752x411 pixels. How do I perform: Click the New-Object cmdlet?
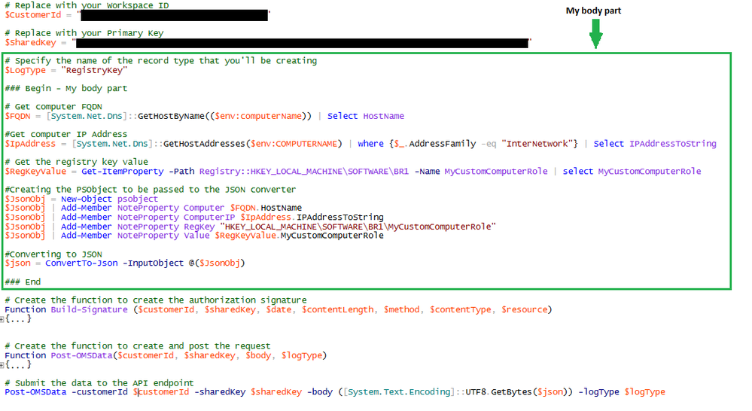point(87,199)
